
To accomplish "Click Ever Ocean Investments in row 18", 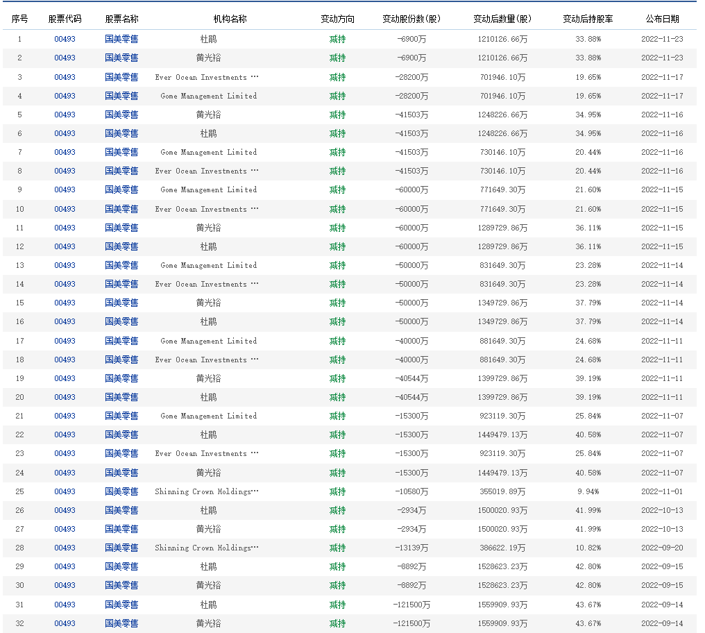I will (207, 360).
